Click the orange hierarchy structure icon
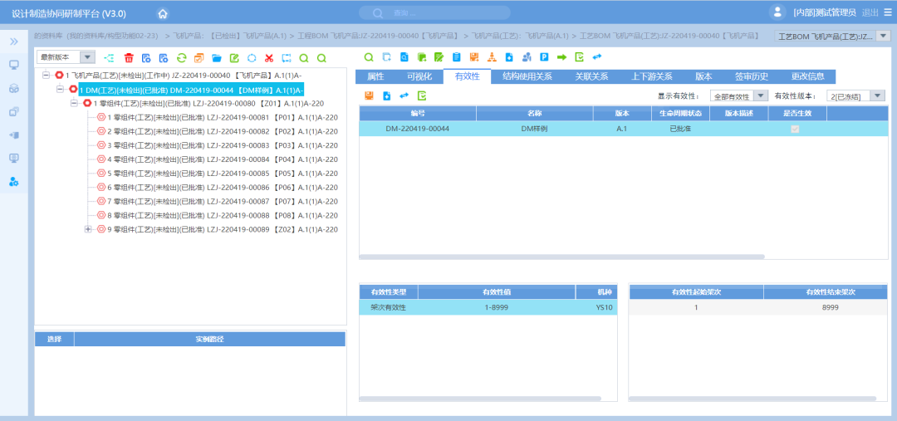The width and height of the screenshot is (897, 421). pyautogui.click(x=491, y=57)
